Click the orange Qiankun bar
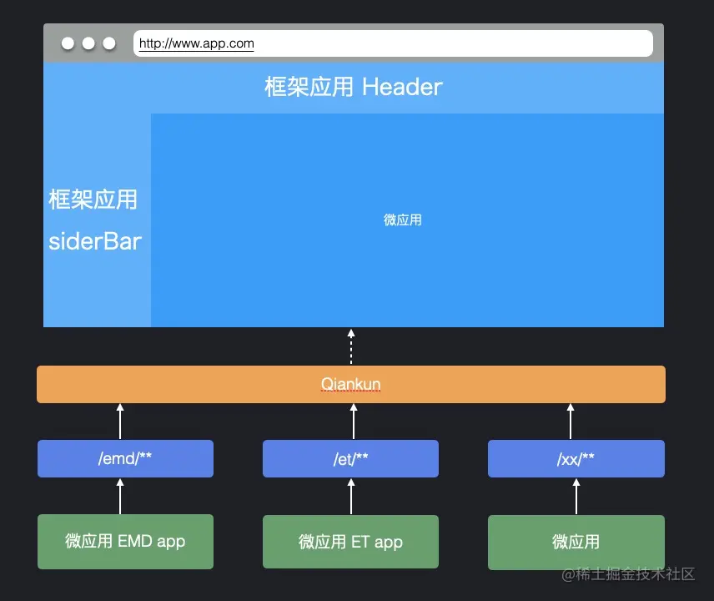This screenshot has width=714, height=601. (351, 384)
